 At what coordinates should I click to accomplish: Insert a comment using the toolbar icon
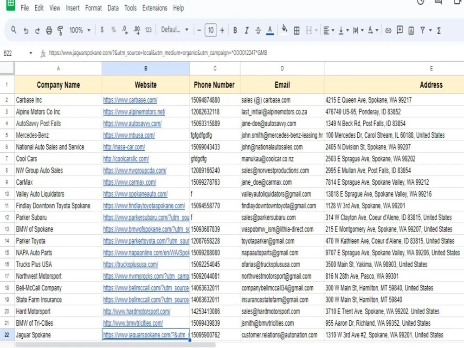click(x=400, y=30)
